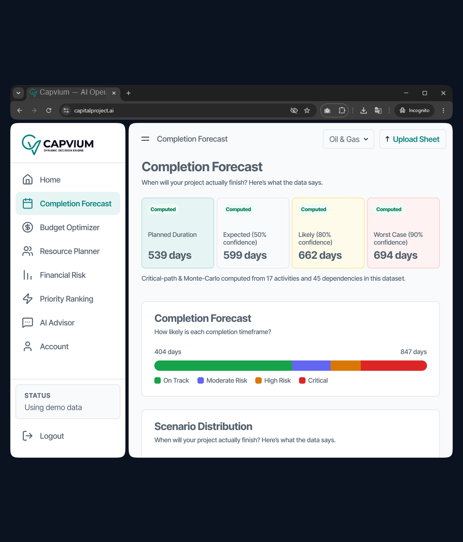Reload the page in browser
Image resolution: width=463 pixels, height=542 pixels.
[49, 110]
